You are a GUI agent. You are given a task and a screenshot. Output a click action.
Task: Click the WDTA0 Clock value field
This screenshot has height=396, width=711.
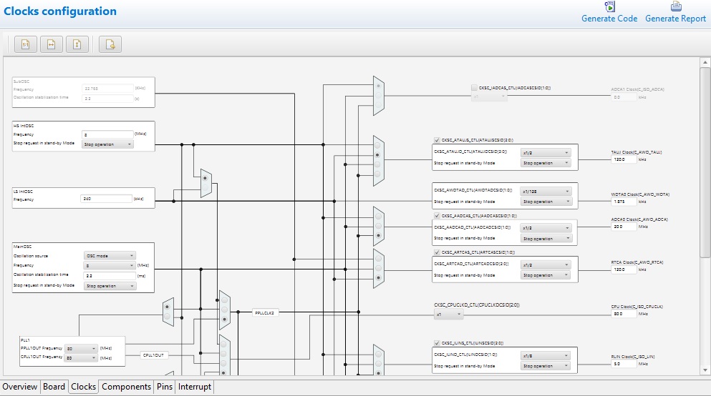624,202
